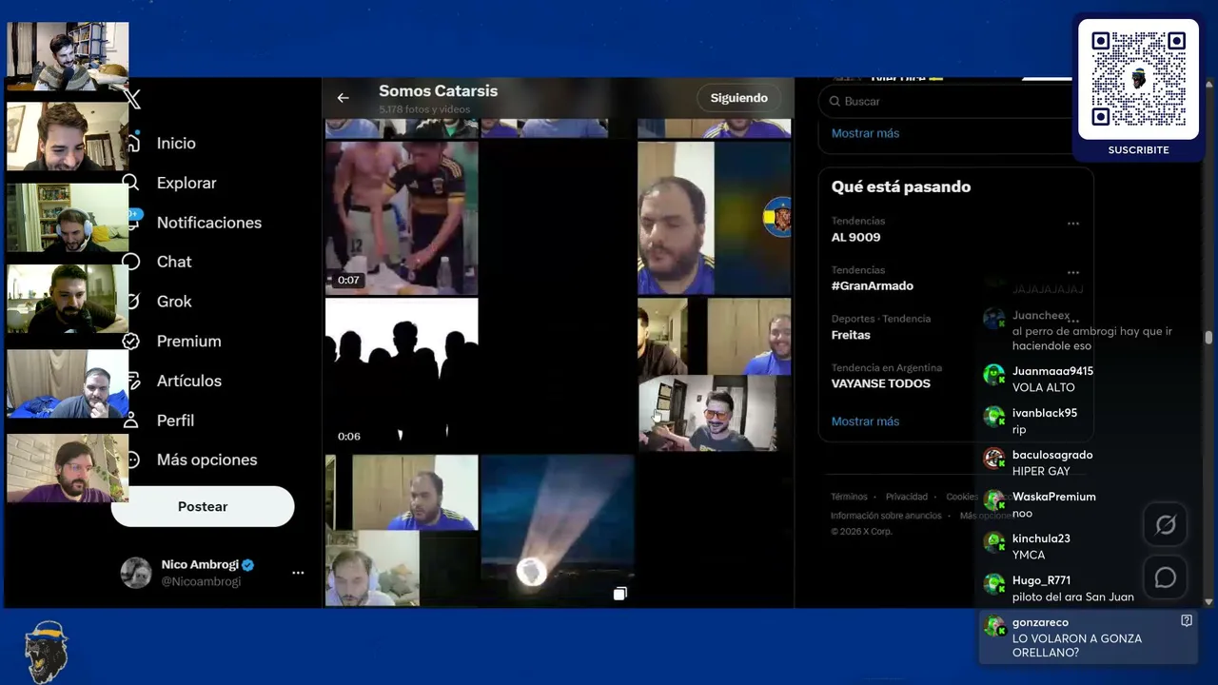This screenshot has width=1218, height=685.
Task: Open thumbnail of bearded man with Spain crest
Action: click(x=714, y=218)
